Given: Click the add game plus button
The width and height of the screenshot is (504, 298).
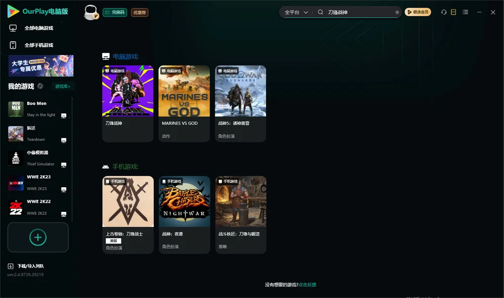Looking at the screenshot, I should [38, 237].
